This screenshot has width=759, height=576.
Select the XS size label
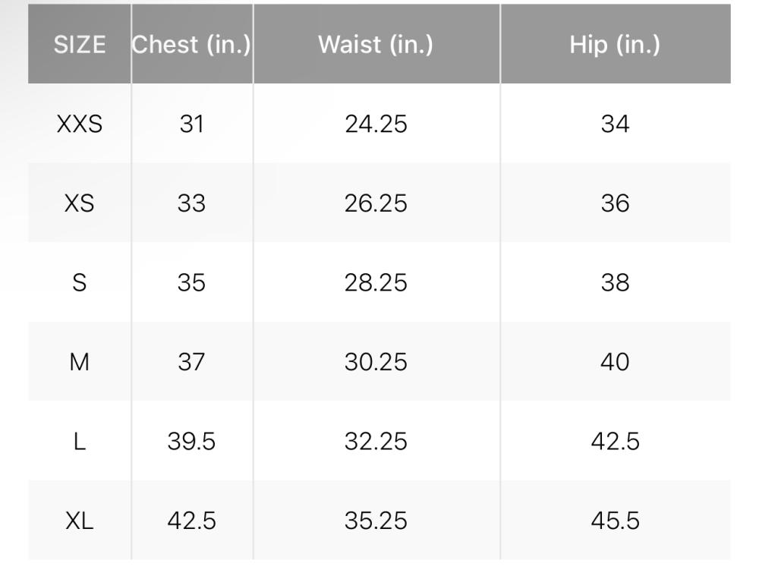[x=80, y=203]
